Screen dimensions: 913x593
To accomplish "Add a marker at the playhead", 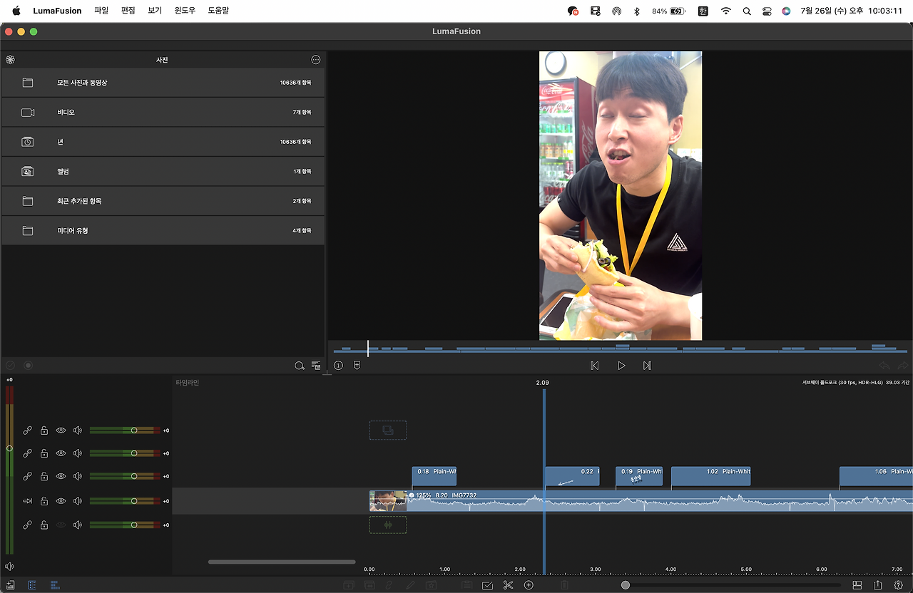I will click(x=357, y=366).
